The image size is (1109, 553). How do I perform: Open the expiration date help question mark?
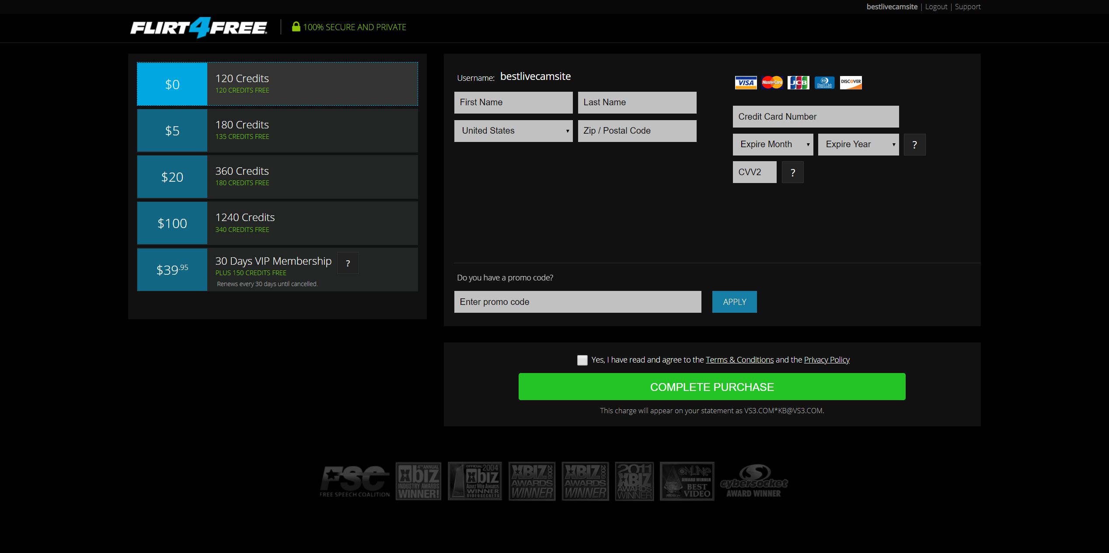pyautogui.click(x=914, y=145)
